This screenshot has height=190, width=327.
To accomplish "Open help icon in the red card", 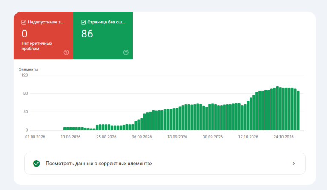I will 66,52.
